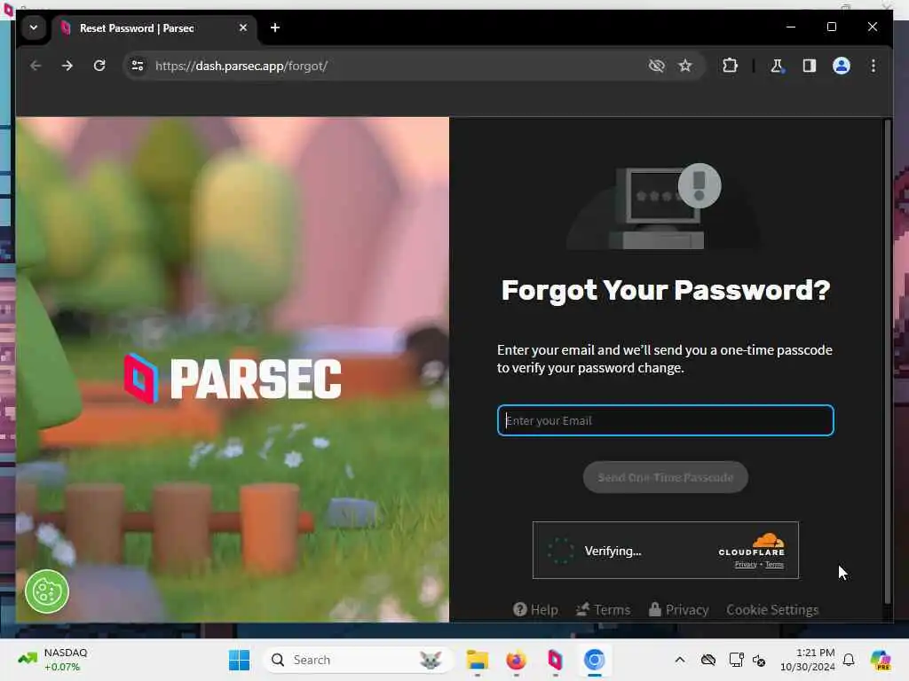Image resolution: width=909 pixels, height=681 pixels.
Task: Maximize the browser window
Action: click(831, 27)
